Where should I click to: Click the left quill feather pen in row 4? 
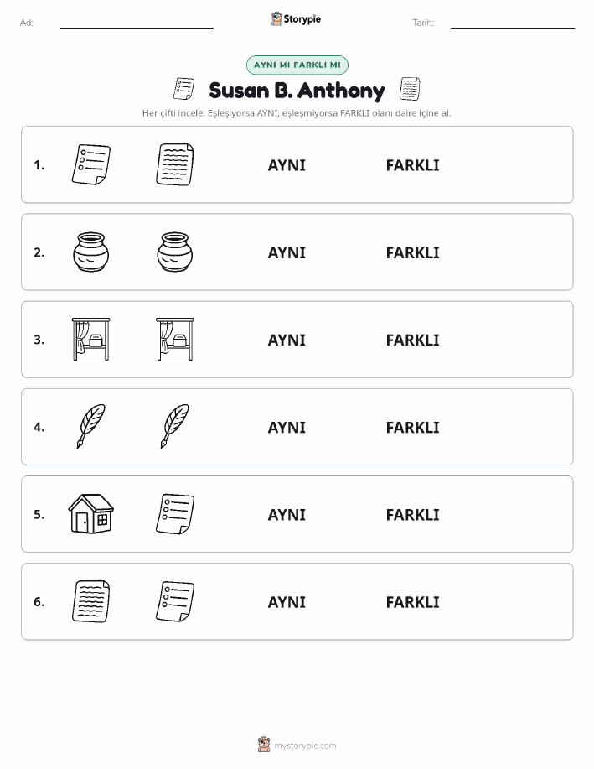(x=91, y=426)
